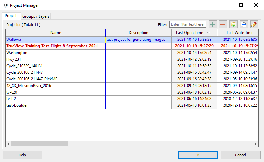The height and width of the screenshot is (162, 264).
Task: Minimize the Project Manager window
Action: coord(226,5)
